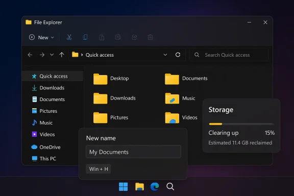Close the File Explorer window

click(x=265, y=22)
